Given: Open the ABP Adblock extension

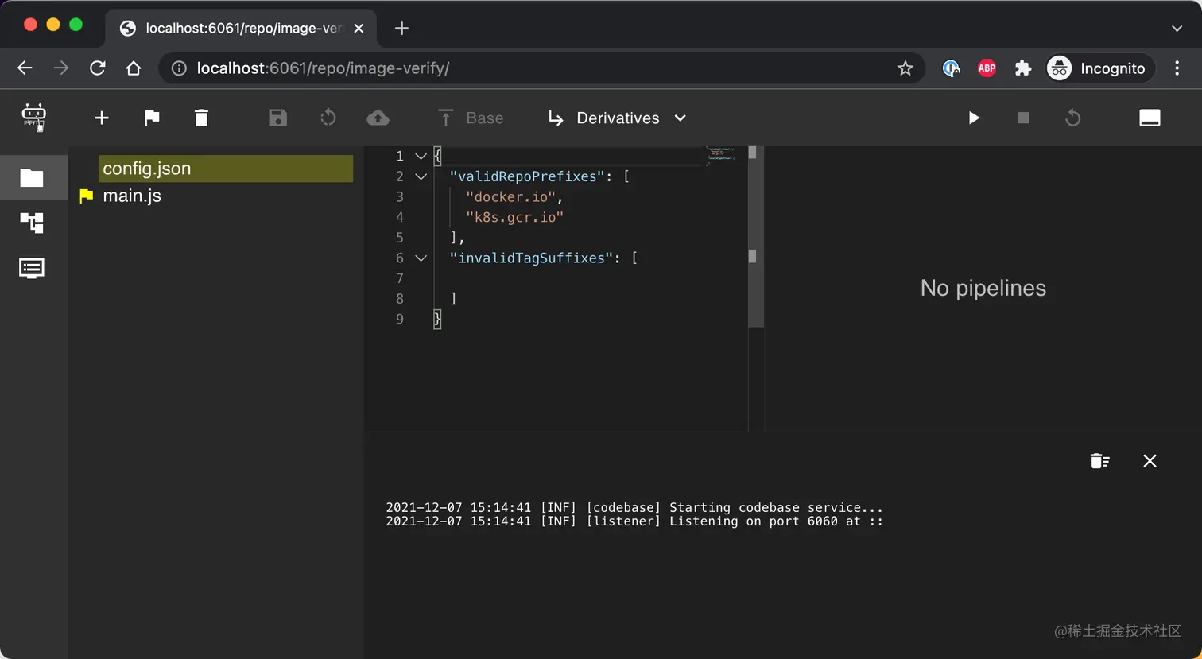Looking at the screenshot, I should pos(987,68).
